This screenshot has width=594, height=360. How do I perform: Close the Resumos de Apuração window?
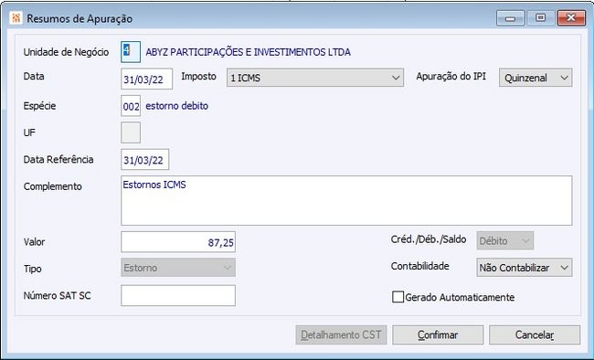click(571, 18)
